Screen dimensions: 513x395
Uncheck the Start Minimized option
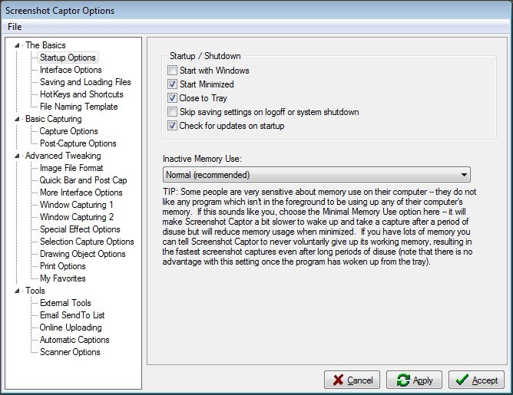pyautogui.click(x=173, y=84)
